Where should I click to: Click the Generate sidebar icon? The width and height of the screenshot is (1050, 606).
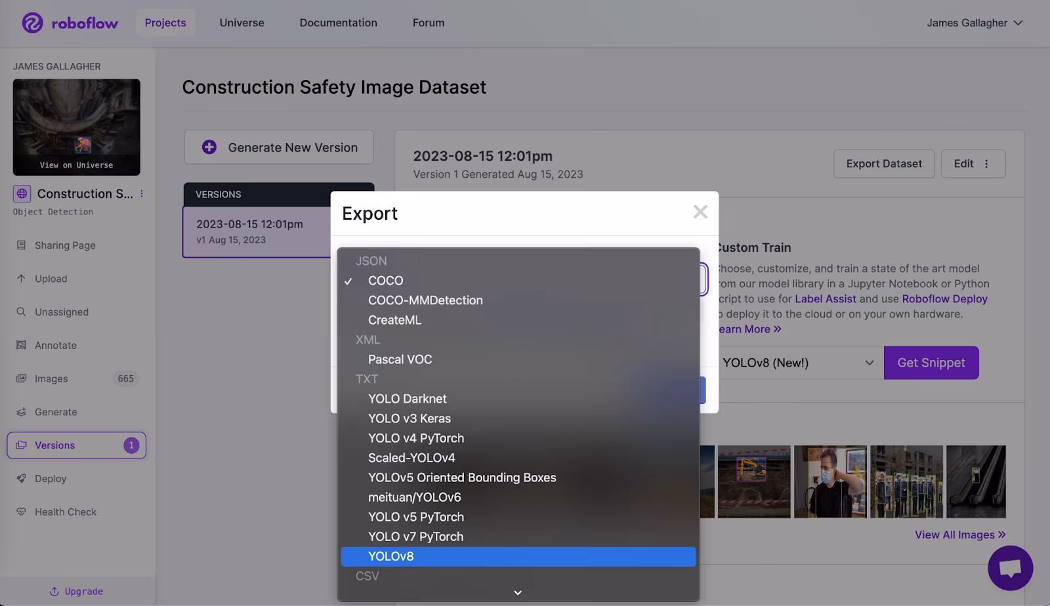coord(21,412)
